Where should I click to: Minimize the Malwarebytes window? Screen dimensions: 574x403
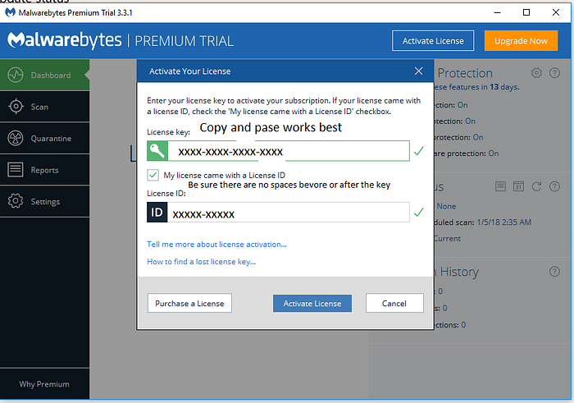(x=497, y=12)
